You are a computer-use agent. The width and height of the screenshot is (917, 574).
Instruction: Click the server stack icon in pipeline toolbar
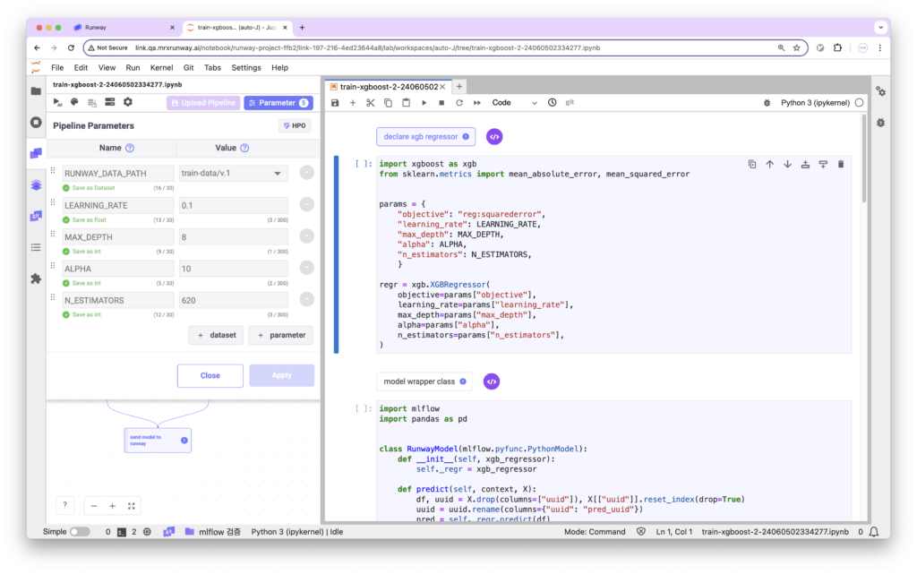tap(110, 102)
